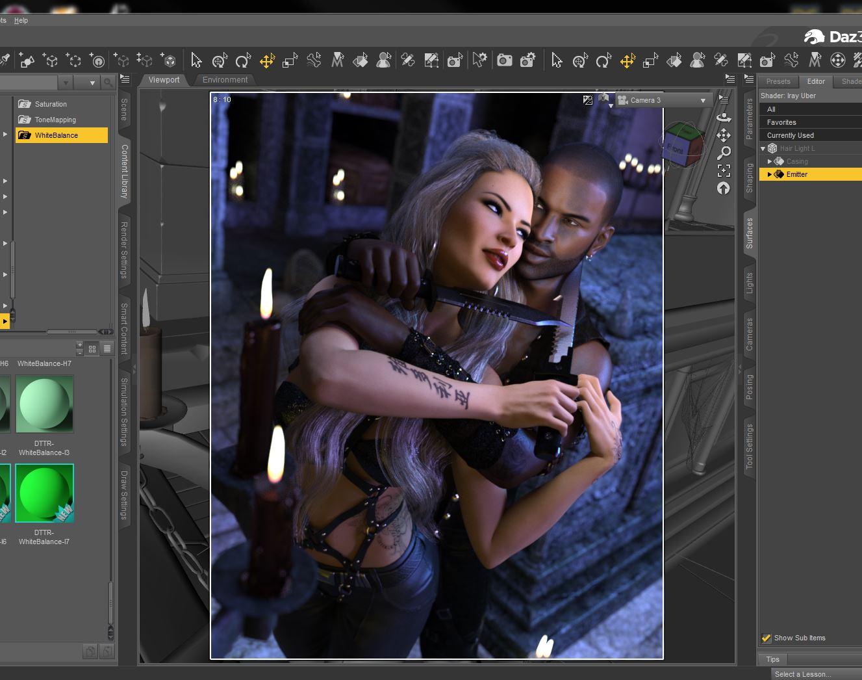
Task: Click the Create New Camera round icon
Action: (x=97, y=60)
